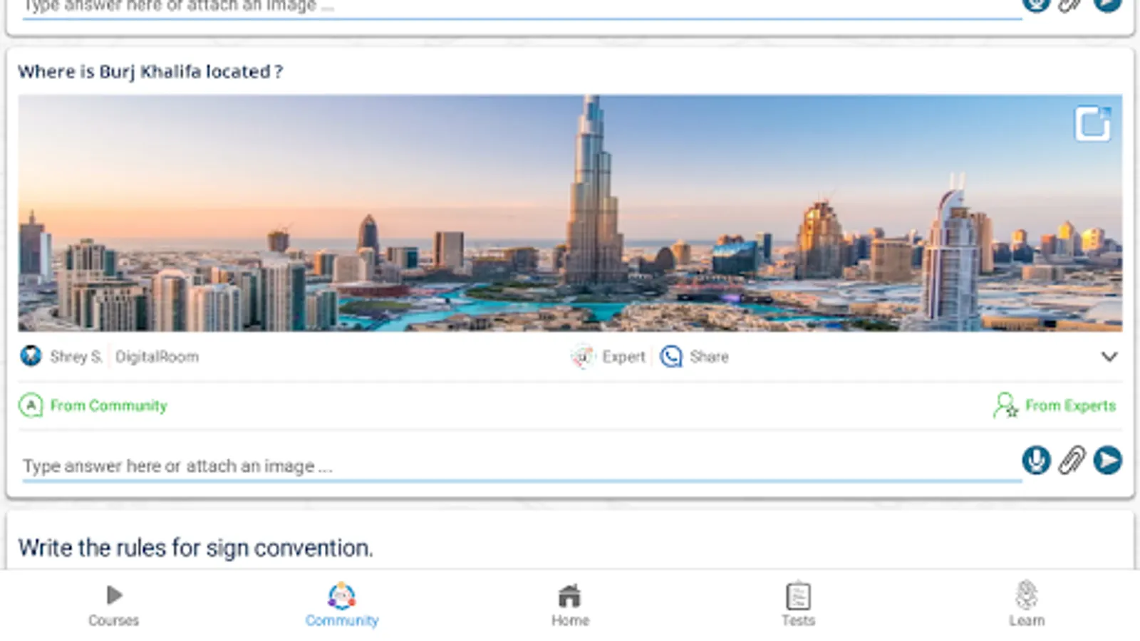Tap the WhatsApp Share icon
Image resolution: width=1140 pixels, height=641 pixels.
pyautogui.click(x=671, y=356)
